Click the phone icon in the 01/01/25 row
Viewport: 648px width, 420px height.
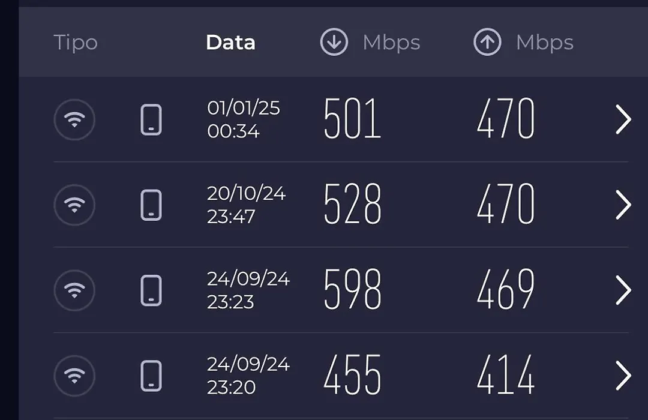(x=151, y=120)
